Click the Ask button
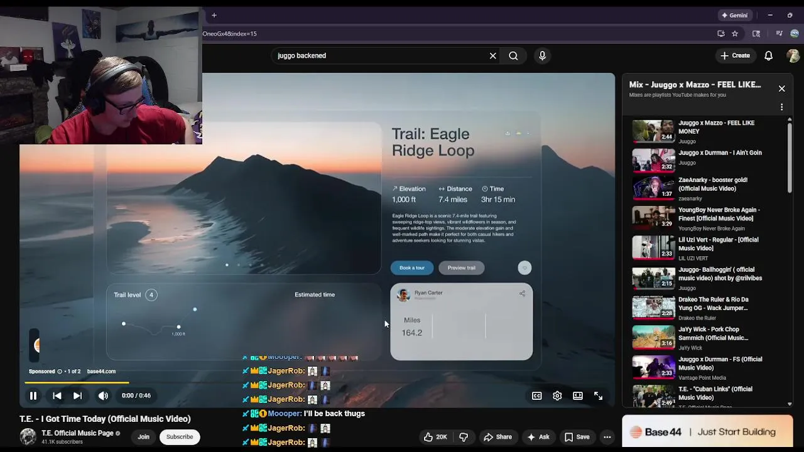Viewport: 804px width, 452px height. [538, 437]
